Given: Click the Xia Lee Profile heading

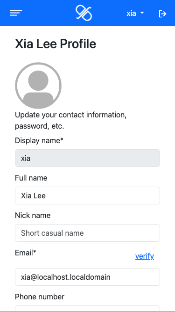Looking at the screenshot, I should (x=56, y=44).
